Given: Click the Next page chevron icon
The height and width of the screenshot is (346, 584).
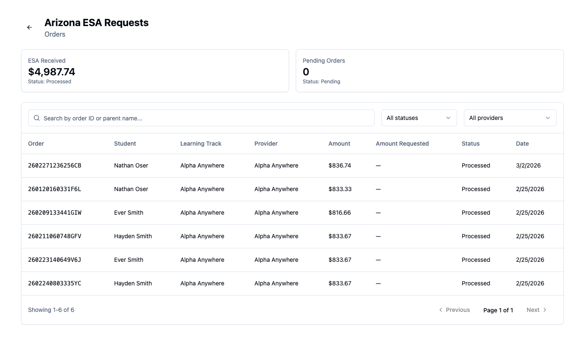Looking at the screenshot, I should tap(545, 310).
